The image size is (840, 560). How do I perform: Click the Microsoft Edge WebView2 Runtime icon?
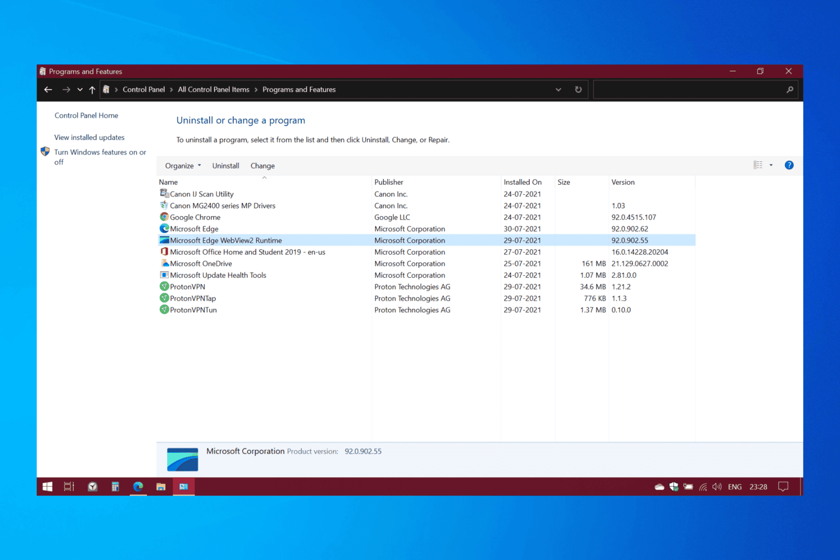coord(164,240)
